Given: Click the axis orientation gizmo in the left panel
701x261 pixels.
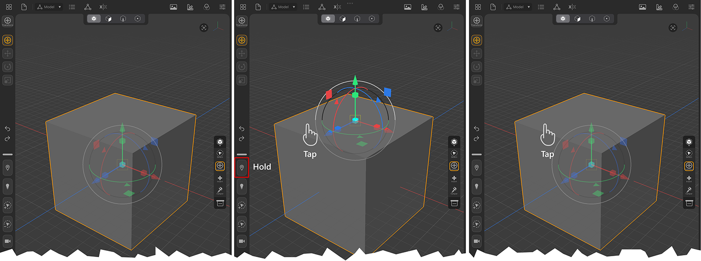Looking at the screenshot, I should [218, 26].
